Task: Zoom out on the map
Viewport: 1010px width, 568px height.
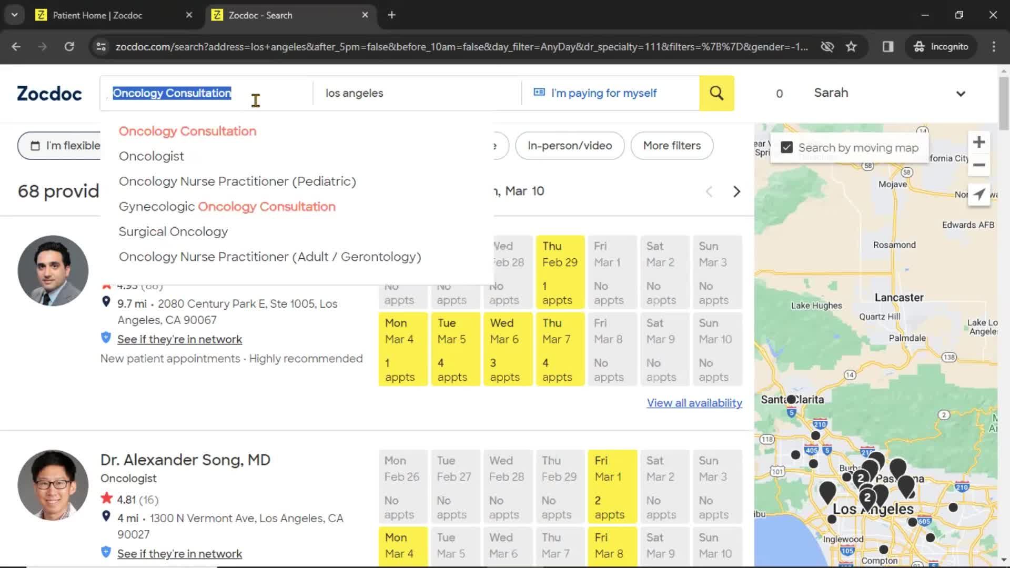Action: click(x=978, y=165)
